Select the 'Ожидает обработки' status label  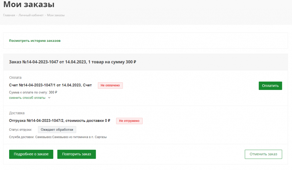[x=57, y=130]
